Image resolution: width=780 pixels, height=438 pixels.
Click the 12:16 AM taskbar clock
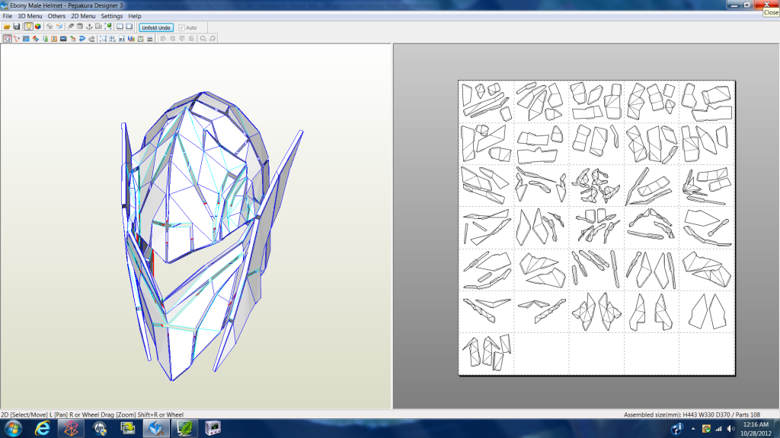click(756, 424)
